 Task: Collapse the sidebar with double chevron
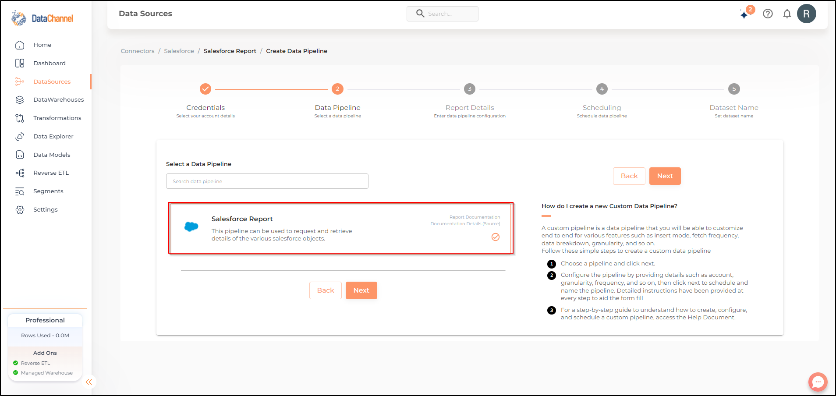[89, 382]
